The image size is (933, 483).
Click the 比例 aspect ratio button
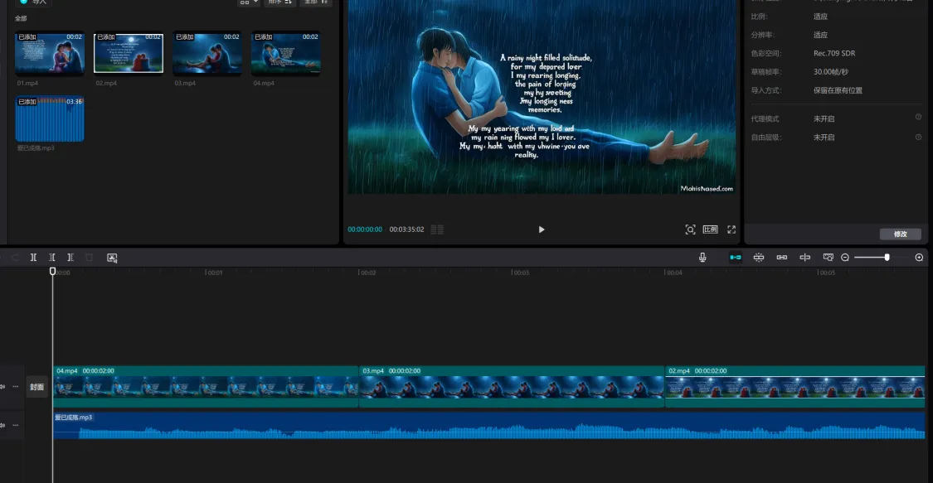click(x=710, y=229)
